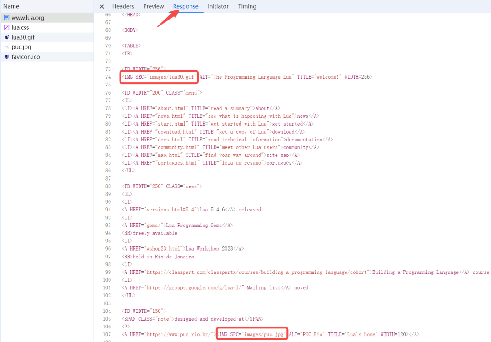
Task: Select the www.lua.org request
Action: [x=28, y=18]
